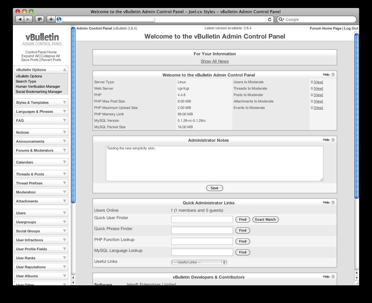The width and height of the screenshot is (372, 303).
Task: View Threads to Moderate
Action: tap(318, 88)
